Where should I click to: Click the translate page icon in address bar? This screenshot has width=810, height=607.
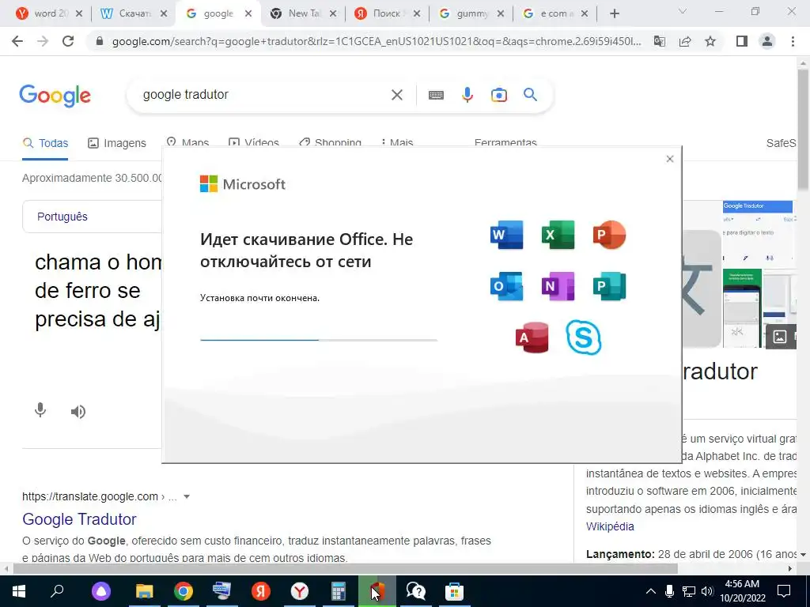tap(660, 41)
